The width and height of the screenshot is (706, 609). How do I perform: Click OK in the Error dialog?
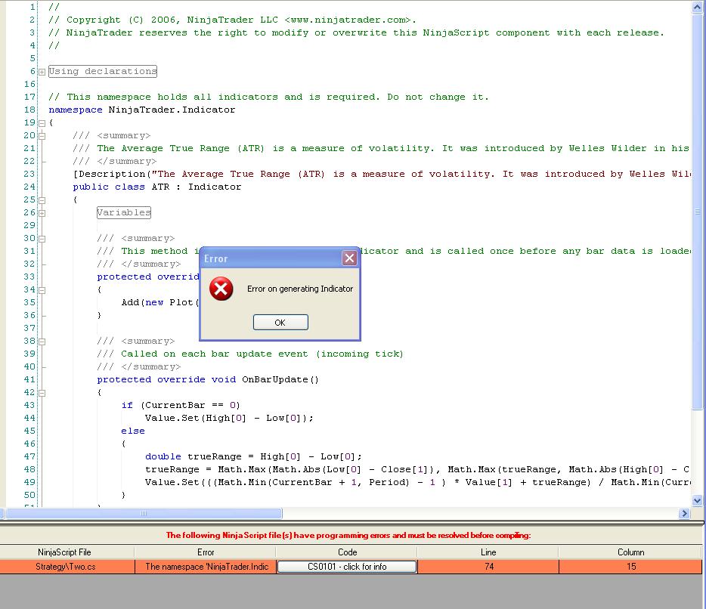(x=280, y=323)
